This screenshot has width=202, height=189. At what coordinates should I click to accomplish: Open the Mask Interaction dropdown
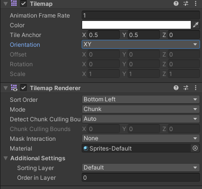point(141,138)
